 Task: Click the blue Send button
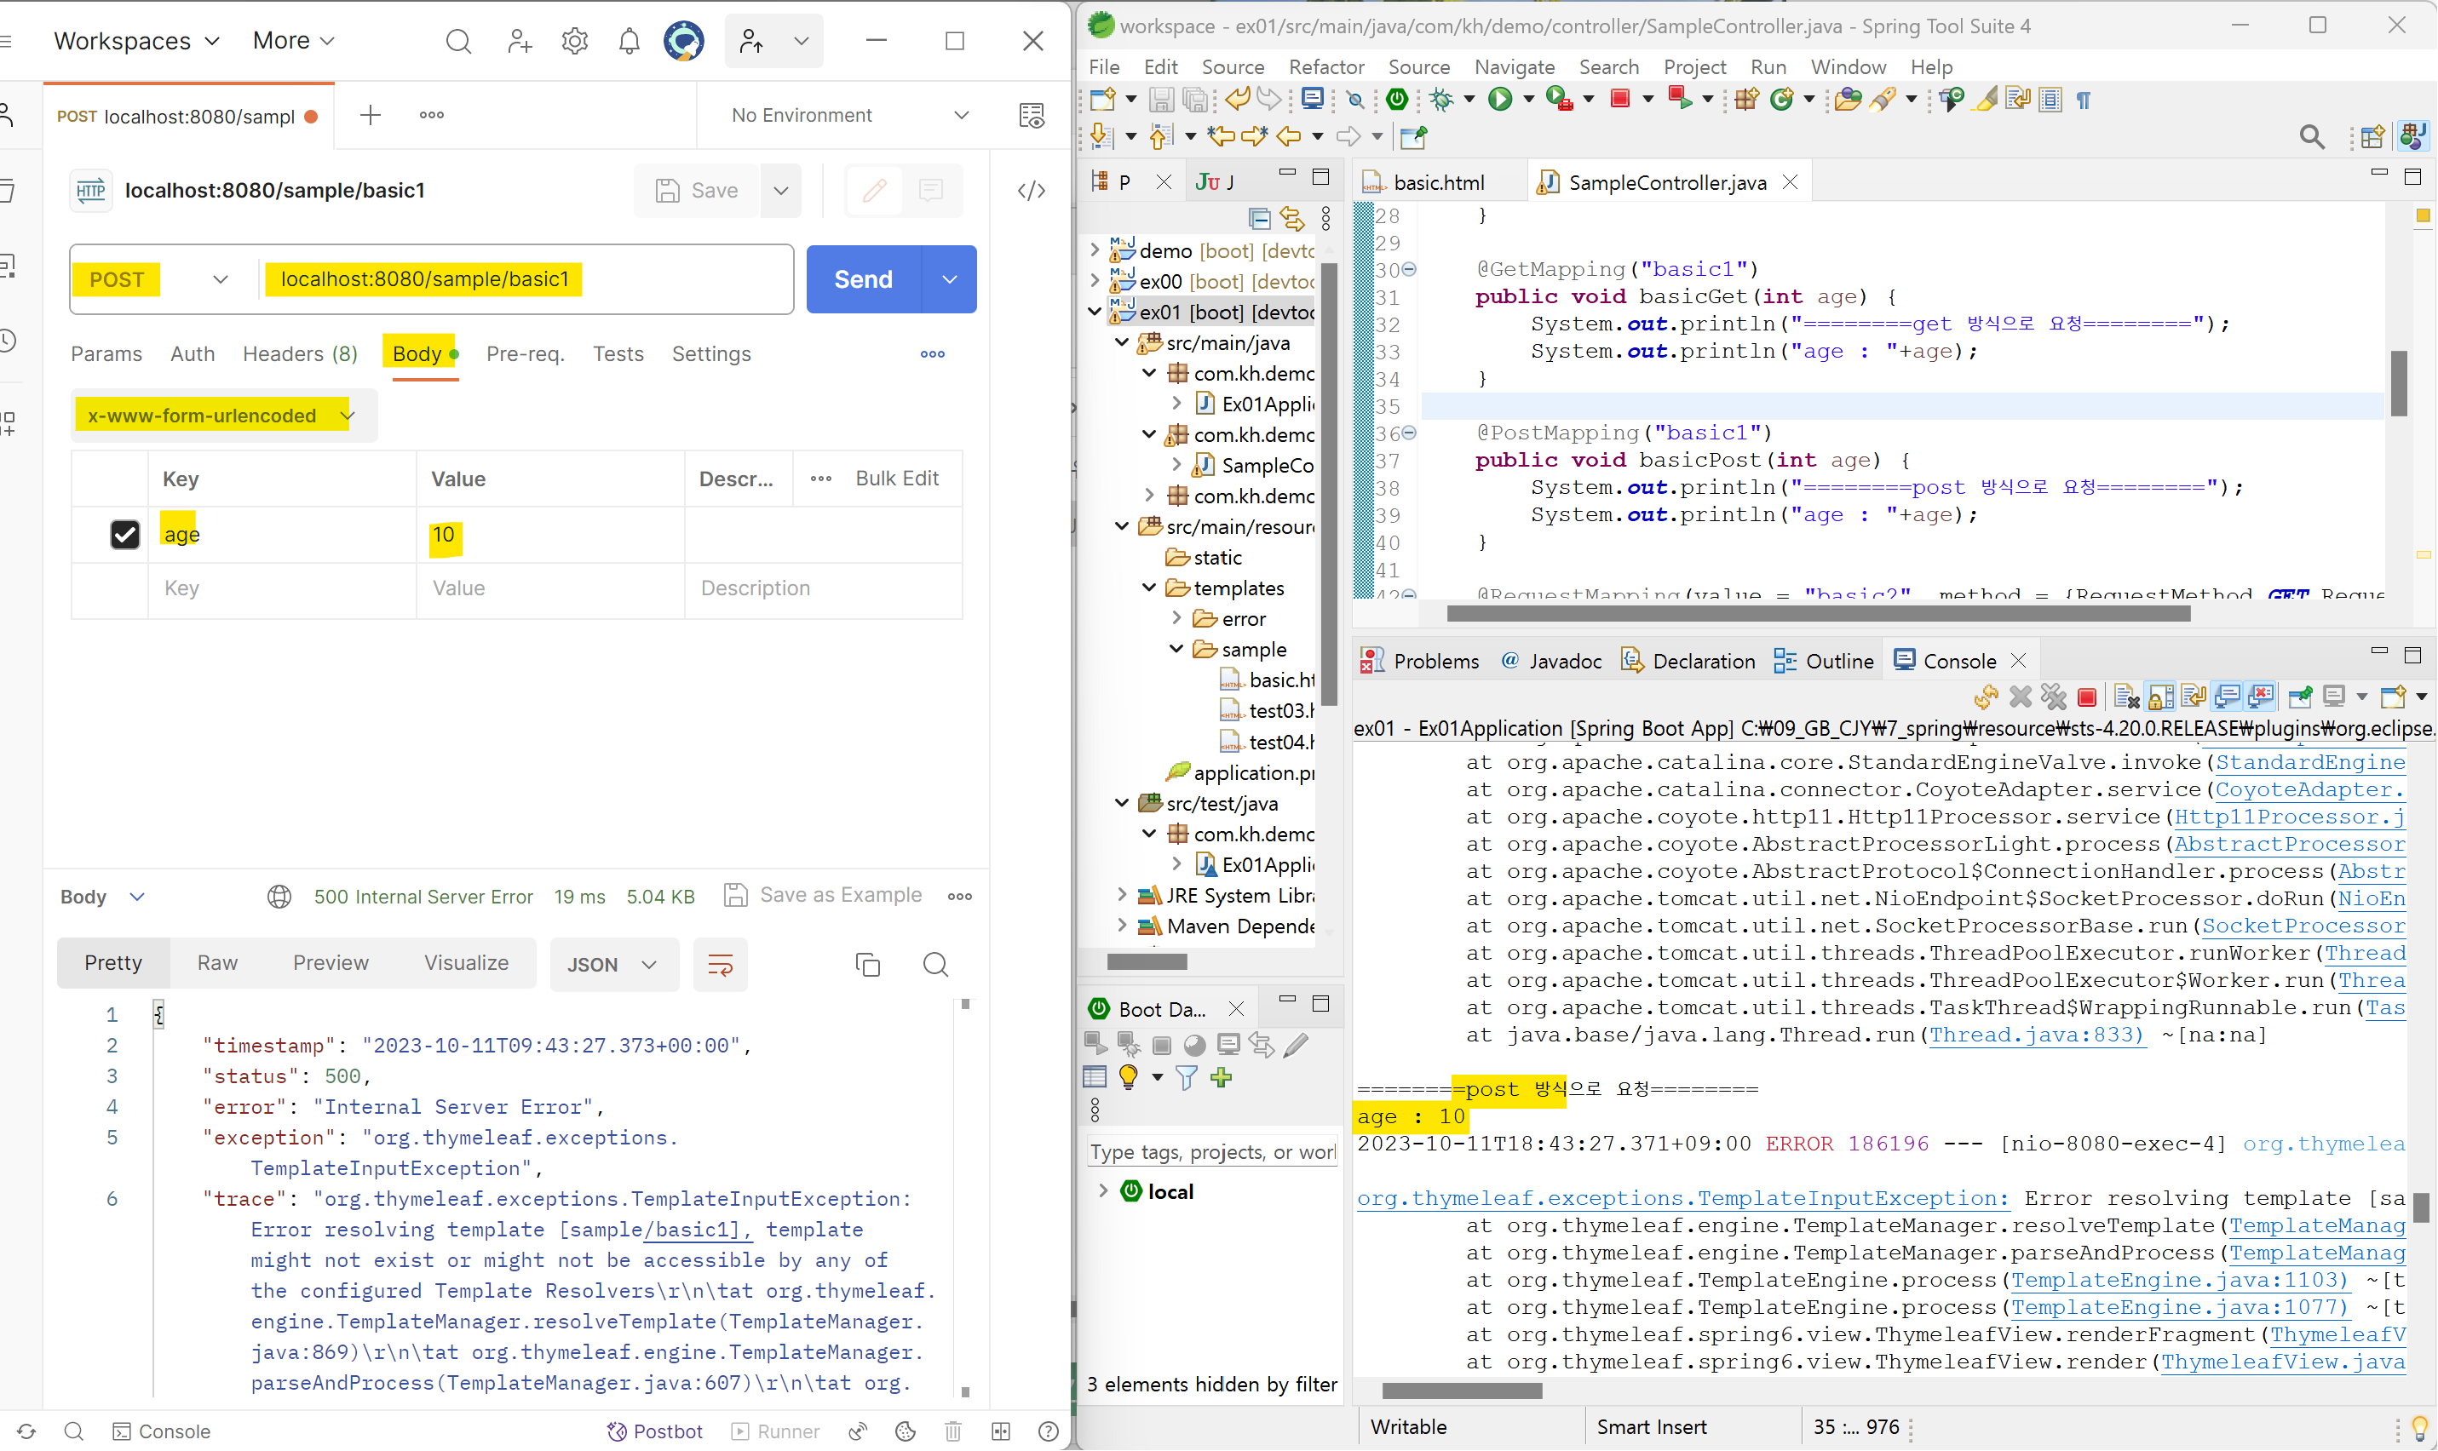863,279
